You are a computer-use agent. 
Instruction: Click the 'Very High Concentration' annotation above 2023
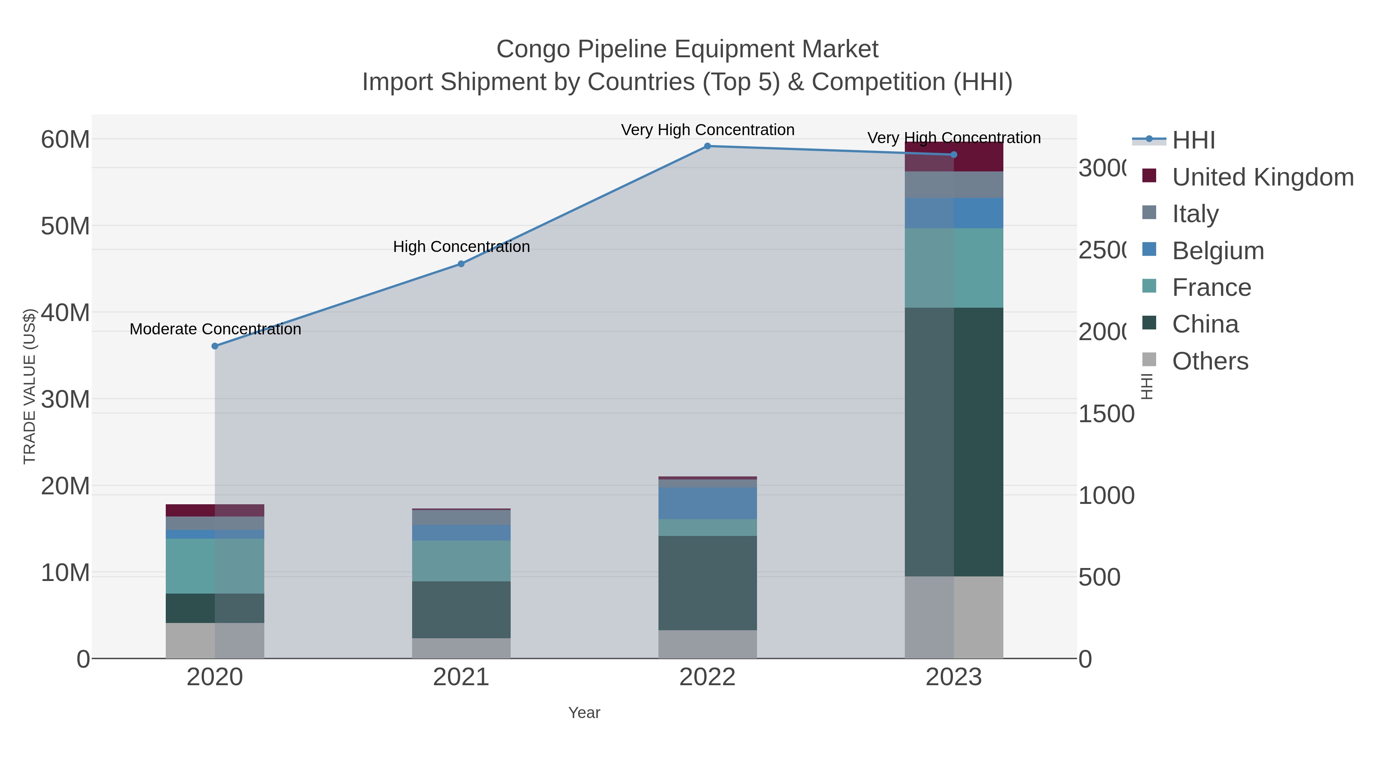click(954, 138)
